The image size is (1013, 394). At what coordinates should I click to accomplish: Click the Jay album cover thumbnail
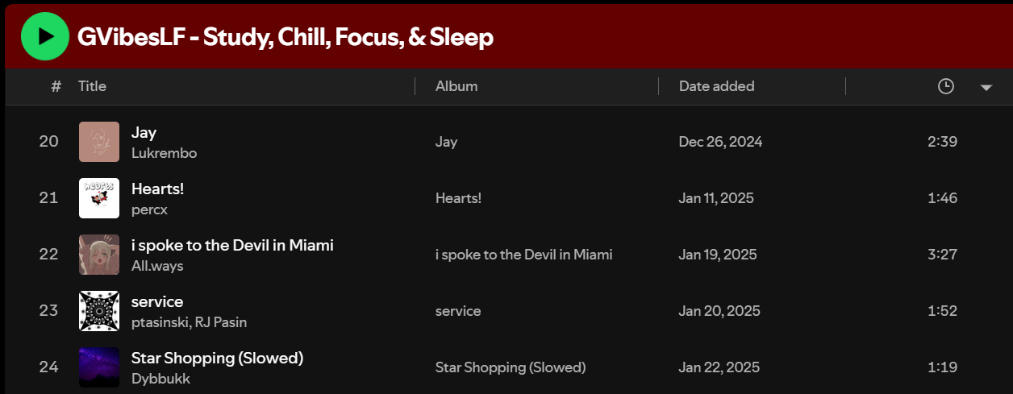[99, 142]
